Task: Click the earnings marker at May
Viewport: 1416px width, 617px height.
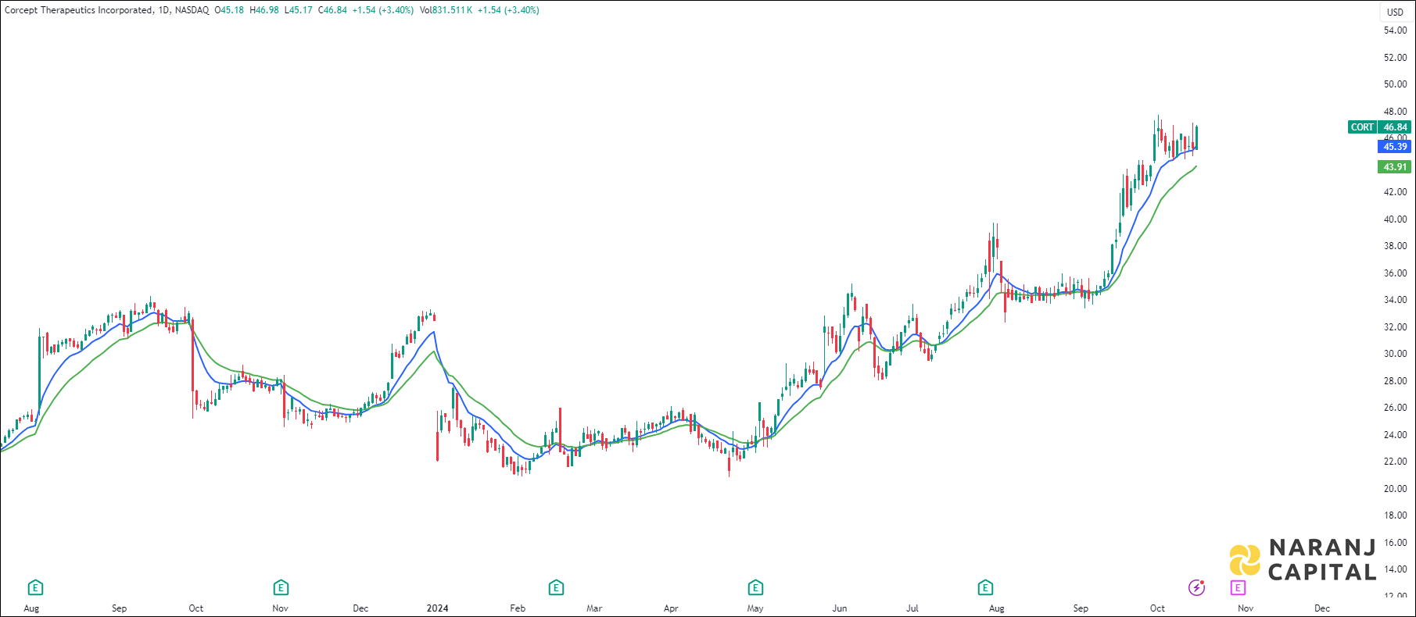Action: 755,587
